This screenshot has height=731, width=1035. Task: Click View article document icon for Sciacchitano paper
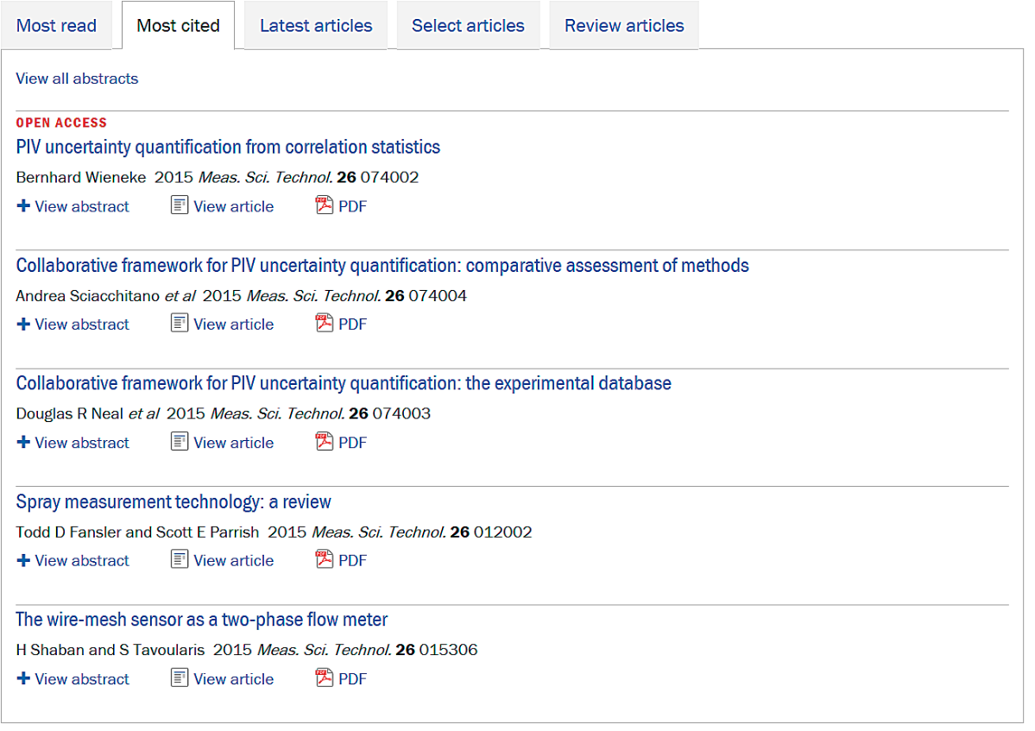pos(180,325)
